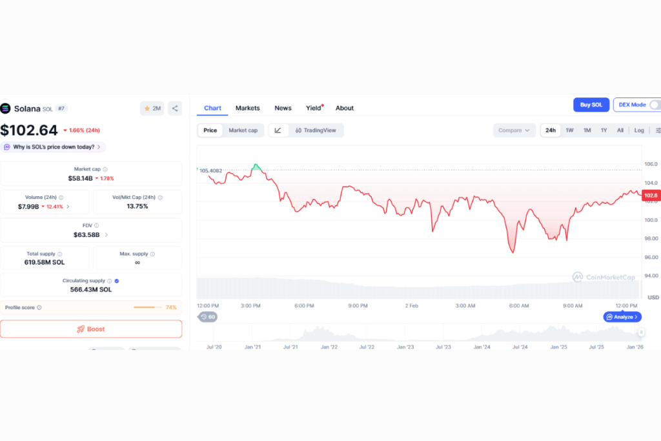This screenshot has height=441, width=661.
Task: Click Circulating supply info icon
Action: (110, 281)
